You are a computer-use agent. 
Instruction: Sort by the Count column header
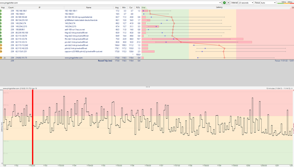click(11, 7)
